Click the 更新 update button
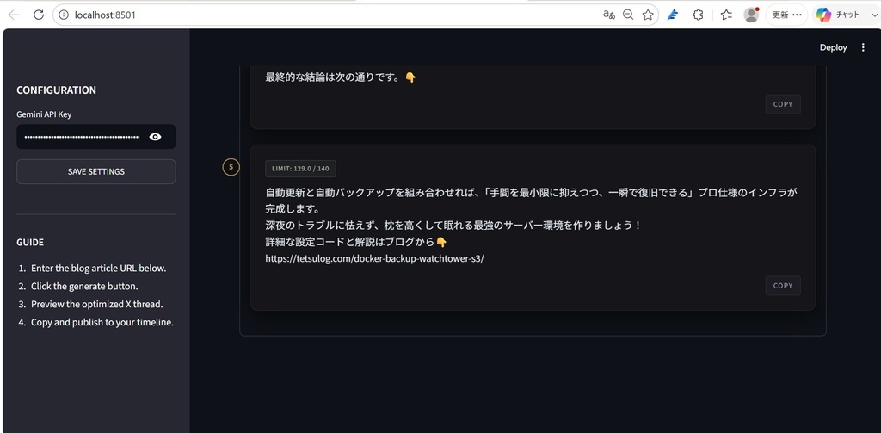Viewport: 881px width, 433px height. pyautogui.click(x=786, y=15)
